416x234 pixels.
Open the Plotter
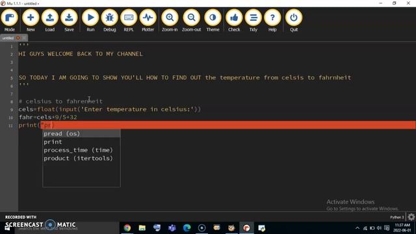pyautogui.click(x=148, y=20)
